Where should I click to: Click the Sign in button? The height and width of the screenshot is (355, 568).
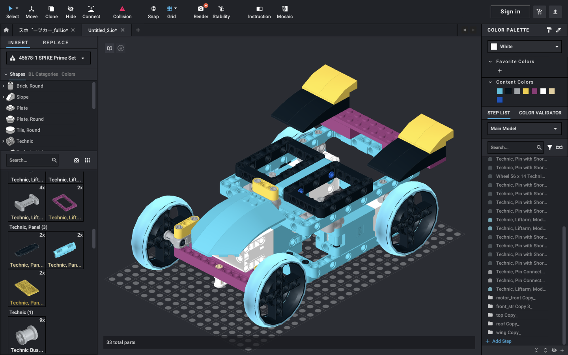[x=510, y=12]
